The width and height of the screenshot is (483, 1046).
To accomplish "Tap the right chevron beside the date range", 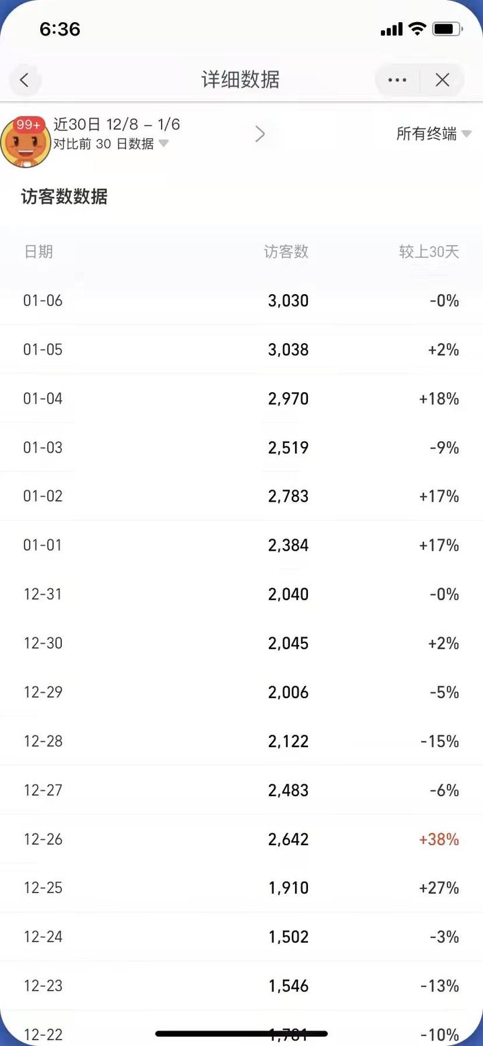I will [260, 134].
